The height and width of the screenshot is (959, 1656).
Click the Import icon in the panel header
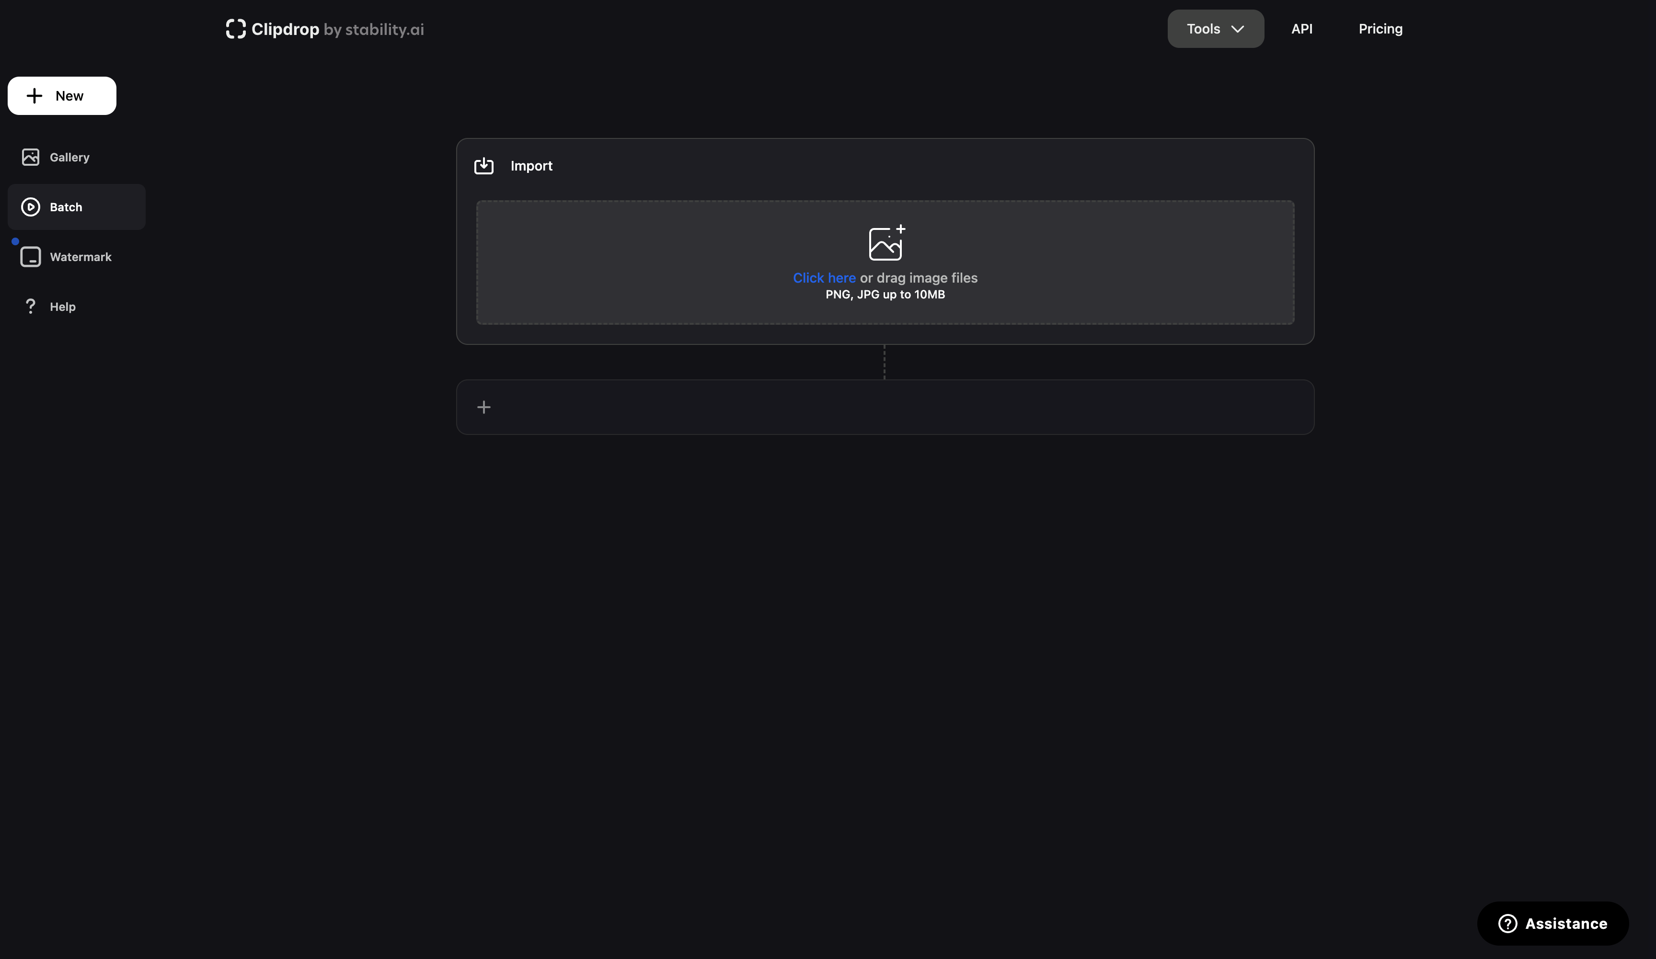[x=483, y=166]
